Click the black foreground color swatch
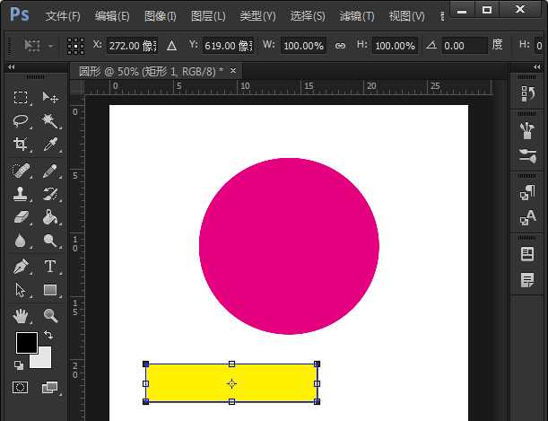The height and width of the screenshot is (421, 548). tap(26, 342)
